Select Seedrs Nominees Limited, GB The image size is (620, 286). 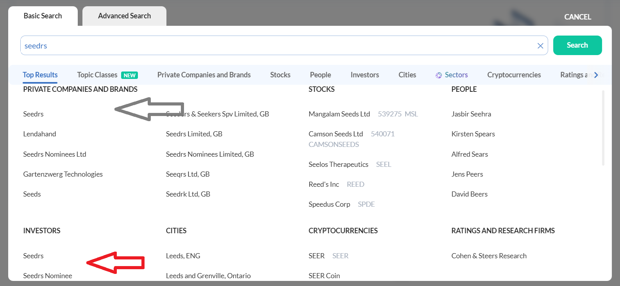210,154
